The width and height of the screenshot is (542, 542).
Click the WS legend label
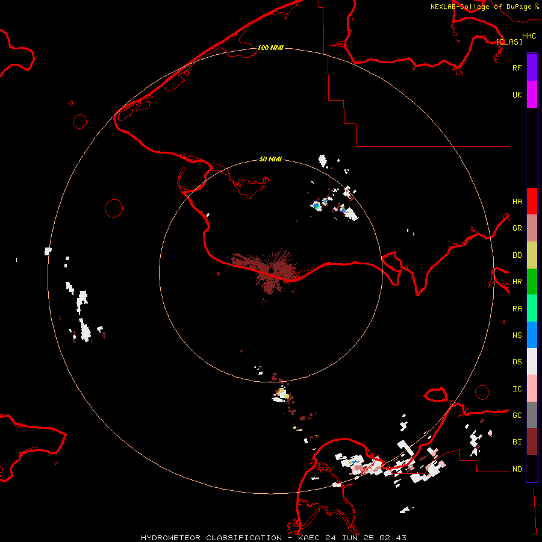[x=517, y=335]
